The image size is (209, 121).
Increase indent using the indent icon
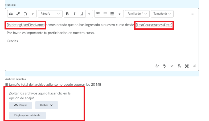tap(98, 14)
